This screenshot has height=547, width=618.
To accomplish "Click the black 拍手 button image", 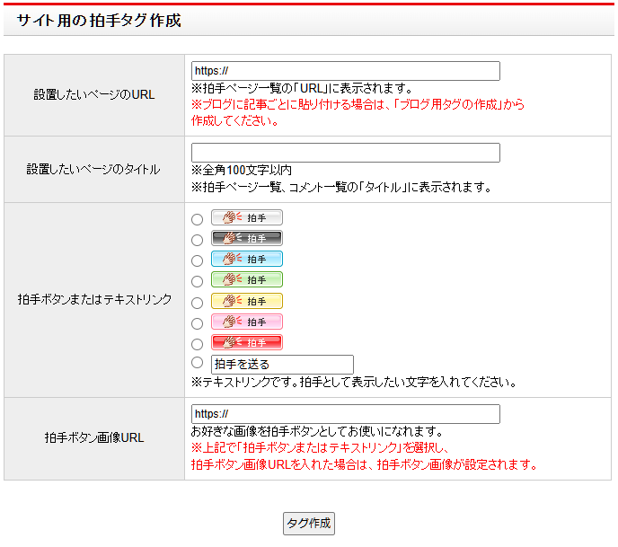I will (x=247, y=238).
